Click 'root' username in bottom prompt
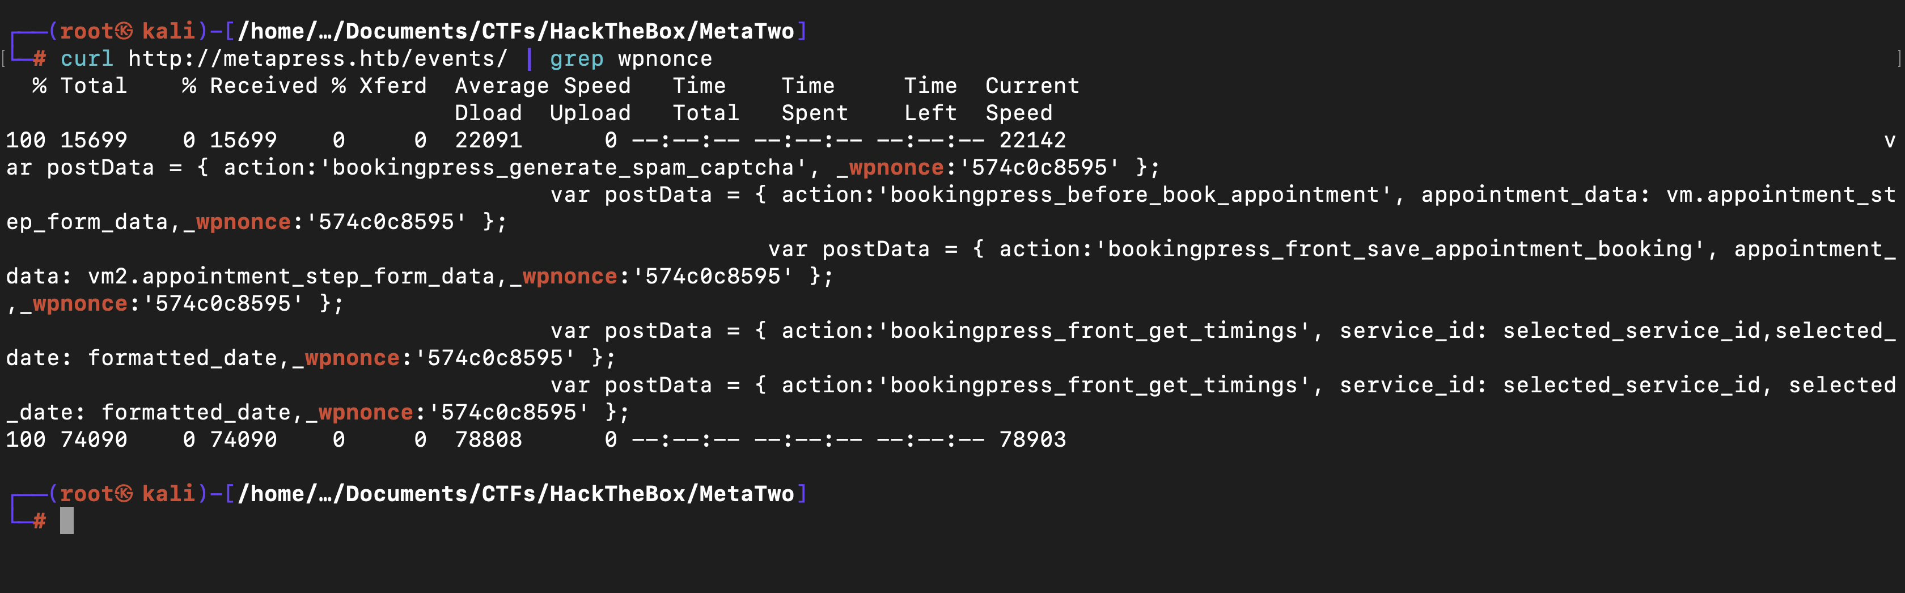 pyautogui.click(x=87, y=494)
